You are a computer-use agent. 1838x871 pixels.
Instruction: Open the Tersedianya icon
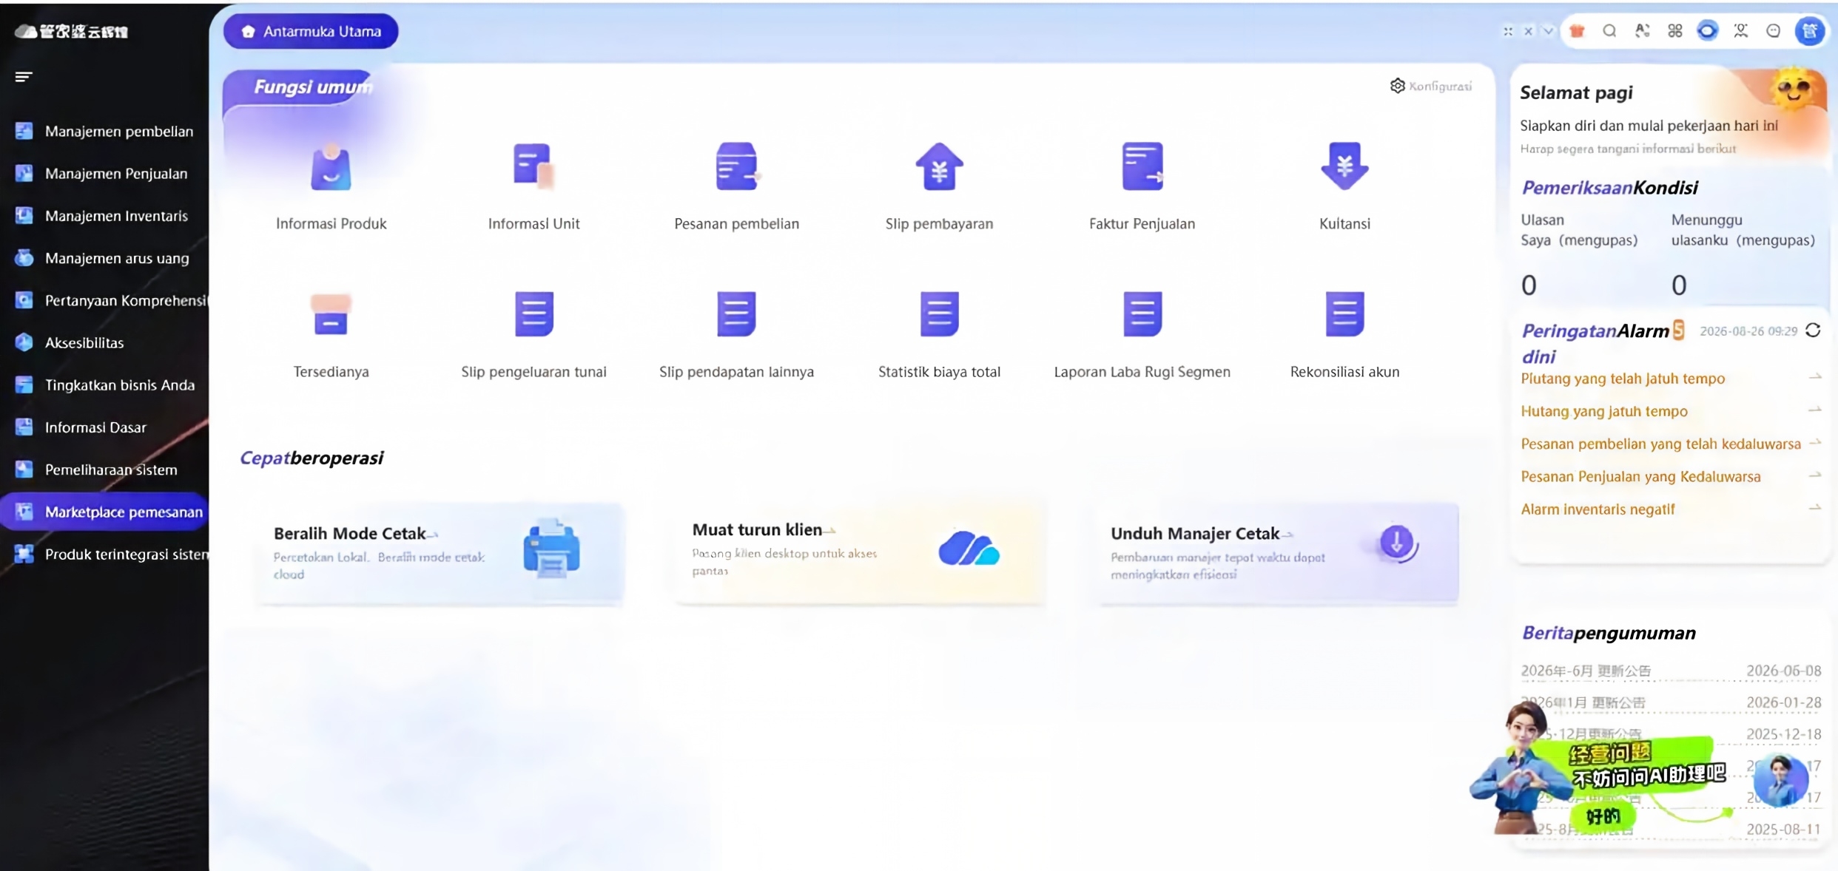coord(331,315)
